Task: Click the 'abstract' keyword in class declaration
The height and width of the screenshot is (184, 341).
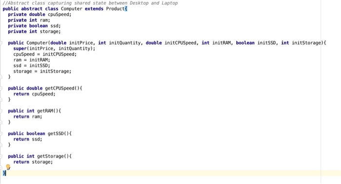Action: pyautogui.click(x=32, y=9)
